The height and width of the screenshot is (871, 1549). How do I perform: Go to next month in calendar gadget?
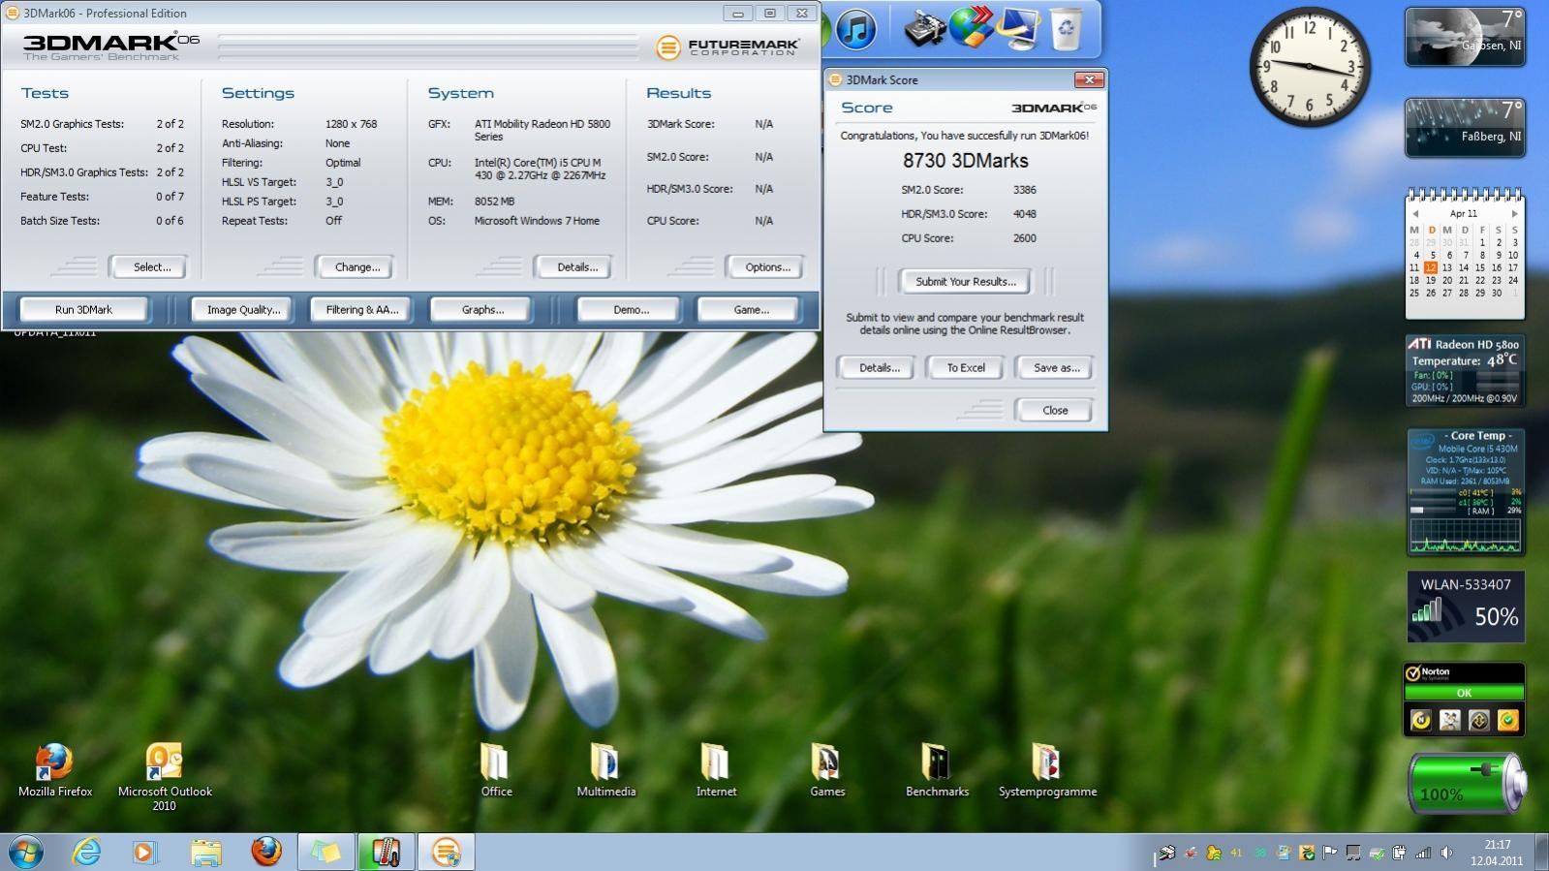1514,214
